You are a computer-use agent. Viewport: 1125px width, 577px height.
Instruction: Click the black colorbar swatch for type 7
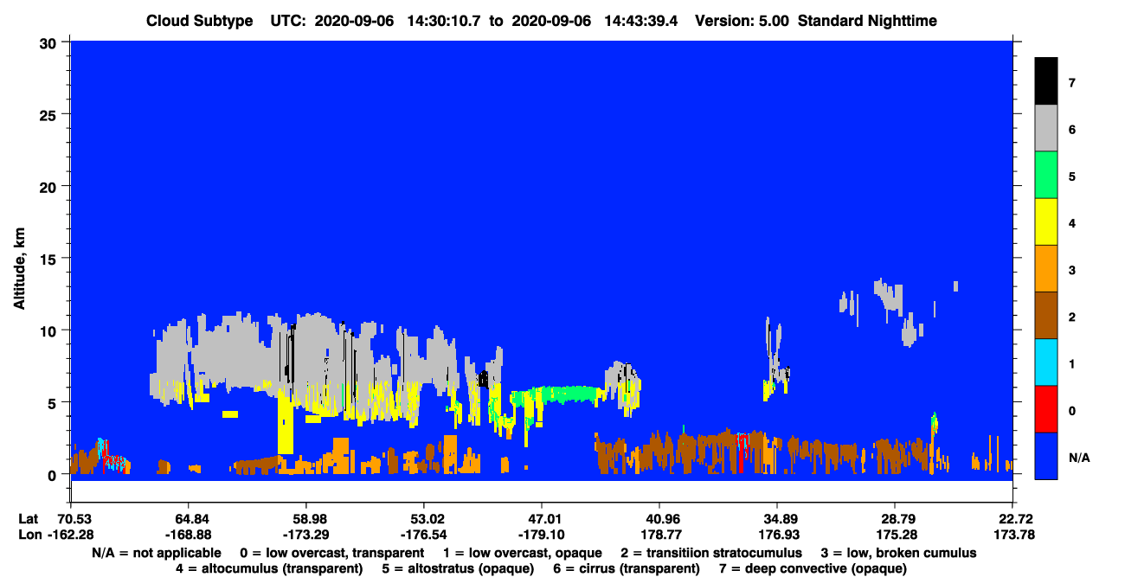(x=1046, y=81)
